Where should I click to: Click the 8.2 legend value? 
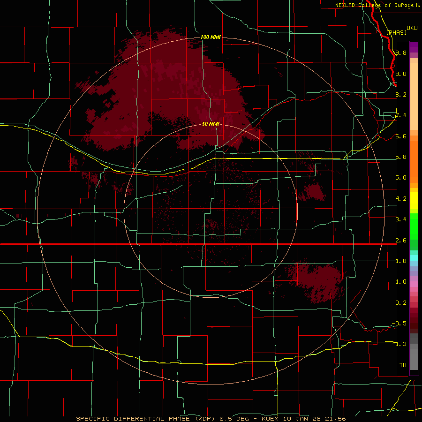point(401,94)
